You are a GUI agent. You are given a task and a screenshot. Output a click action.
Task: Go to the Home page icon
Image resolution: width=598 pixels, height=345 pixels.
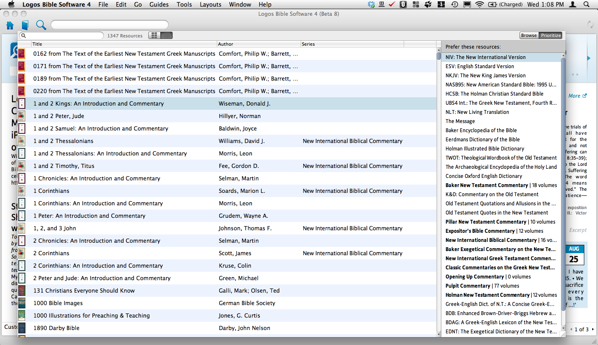click(10, 25)
